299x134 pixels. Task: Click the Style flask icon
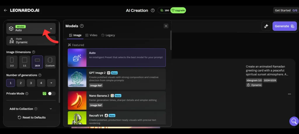pyautogui.click(x=12, y=41)
